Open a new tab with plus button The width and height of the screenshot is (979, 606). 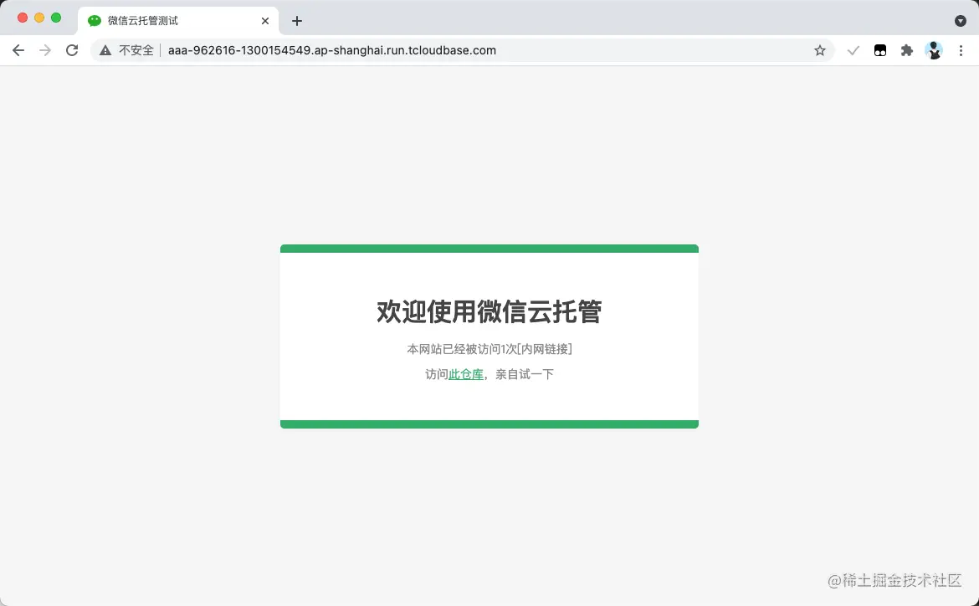[297, 21]
